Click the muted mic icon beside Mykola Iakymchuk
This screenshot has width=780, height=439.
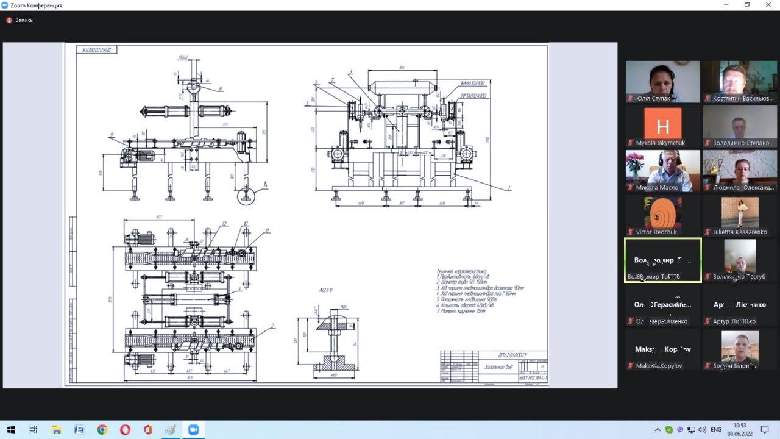pyautogui.click(x=631, y=143)
